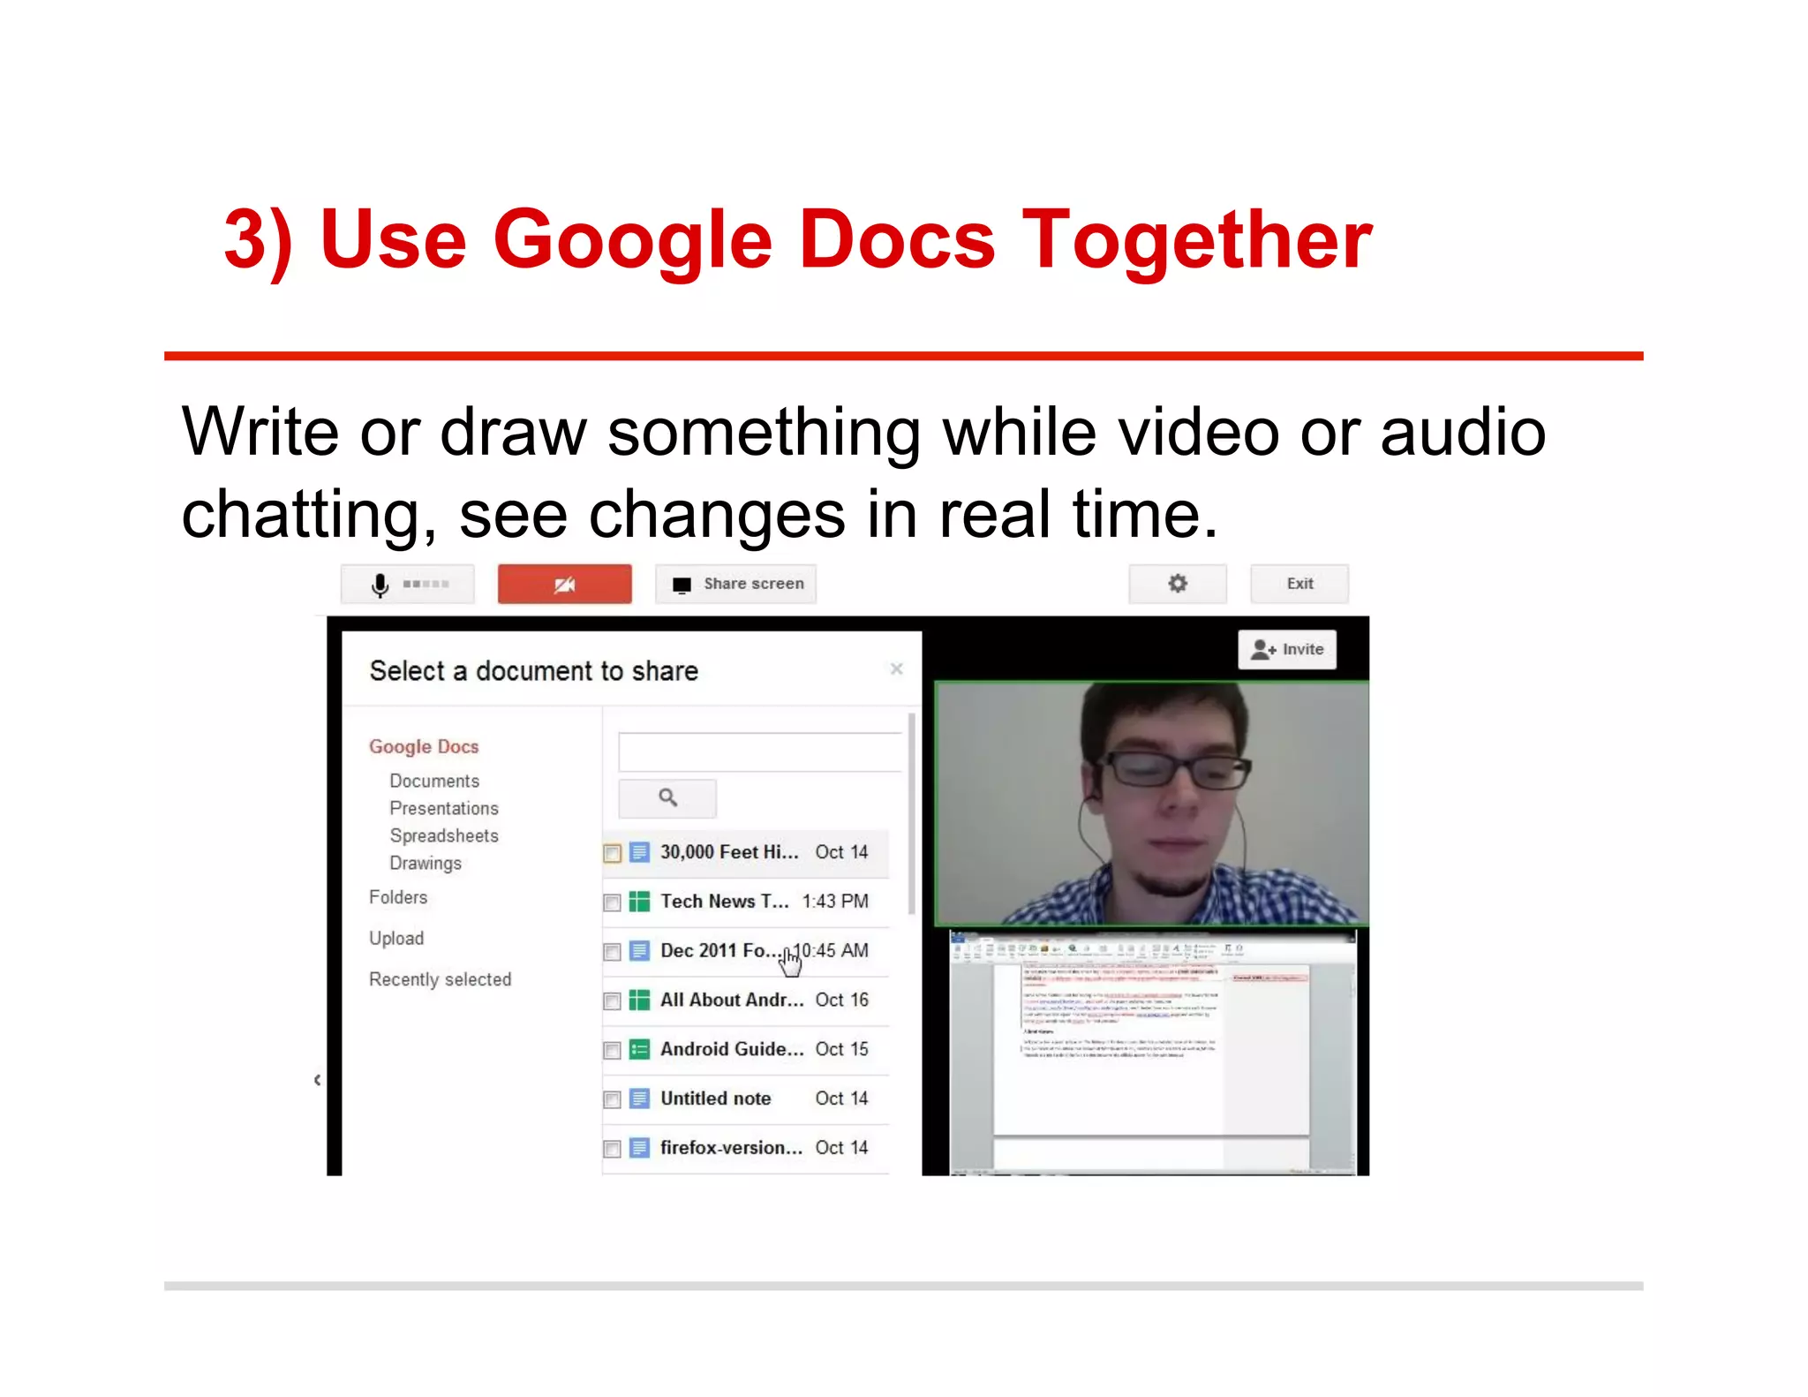
Task: Click the document list scrollbar
Action: pos(911,815)
